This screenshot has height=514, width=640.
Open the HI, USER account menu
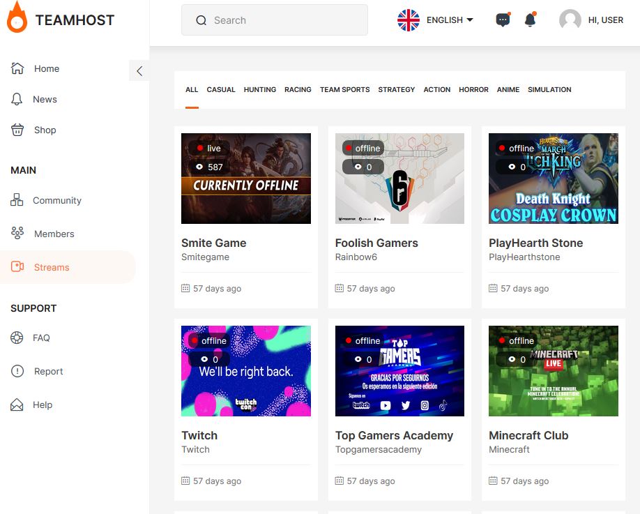point(606,20)
